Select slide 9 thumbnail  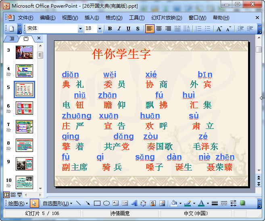[24, 164]
